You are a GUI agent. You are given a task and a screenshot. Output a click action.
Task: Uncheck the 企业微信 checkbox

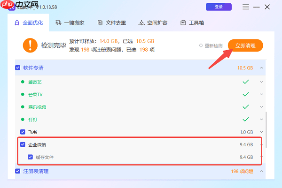(x=23, y=144)
